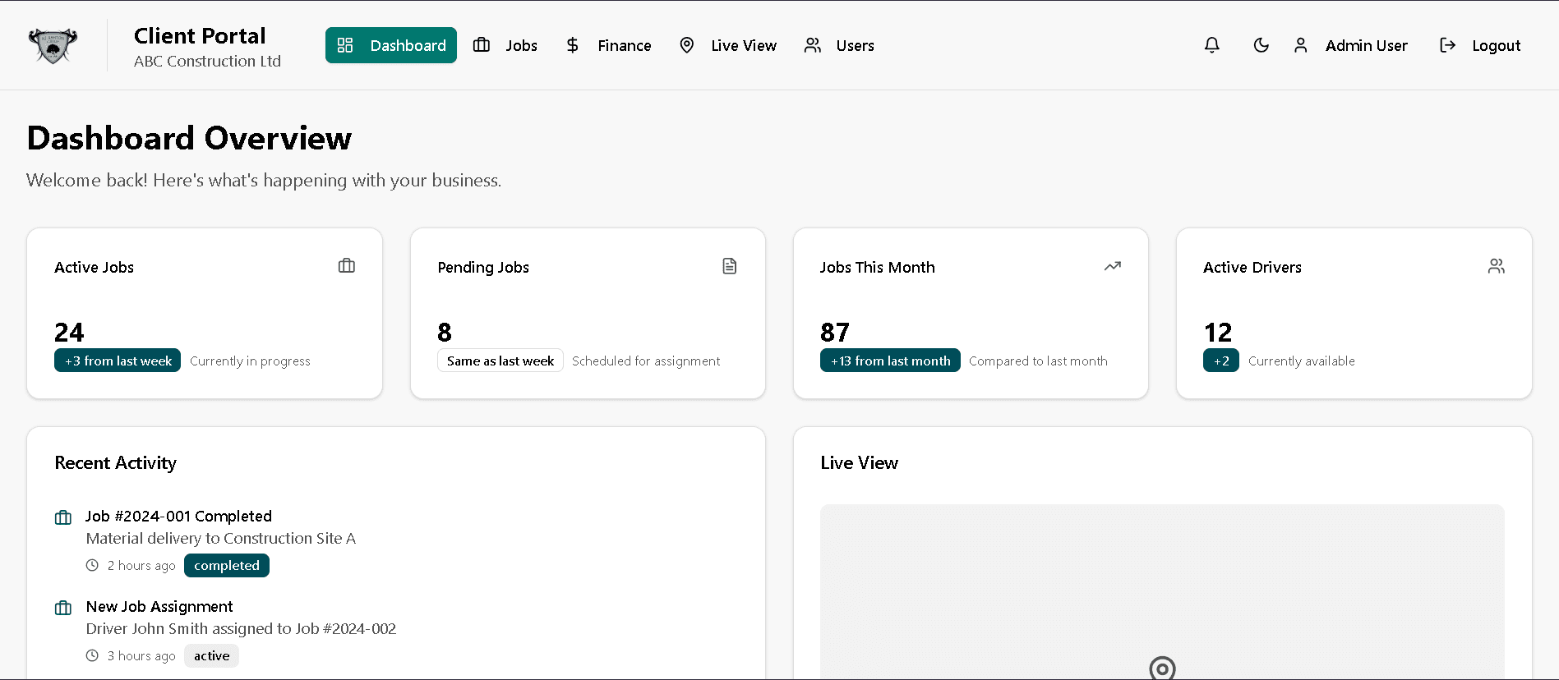The image size is (1559, 680).
Task: Open the Finance section
Action: pos(609,45)
